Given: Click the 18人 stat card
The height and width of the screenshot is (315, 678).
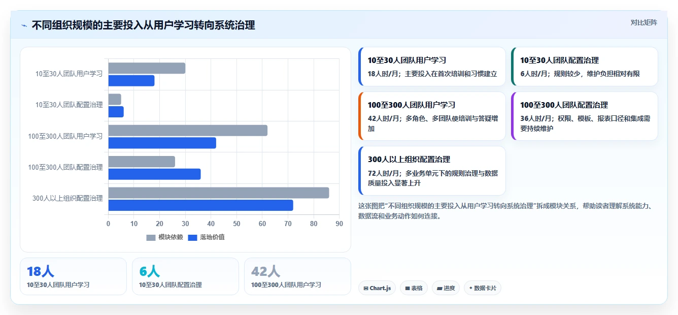Looking at the screenshot, I should 73,276.
